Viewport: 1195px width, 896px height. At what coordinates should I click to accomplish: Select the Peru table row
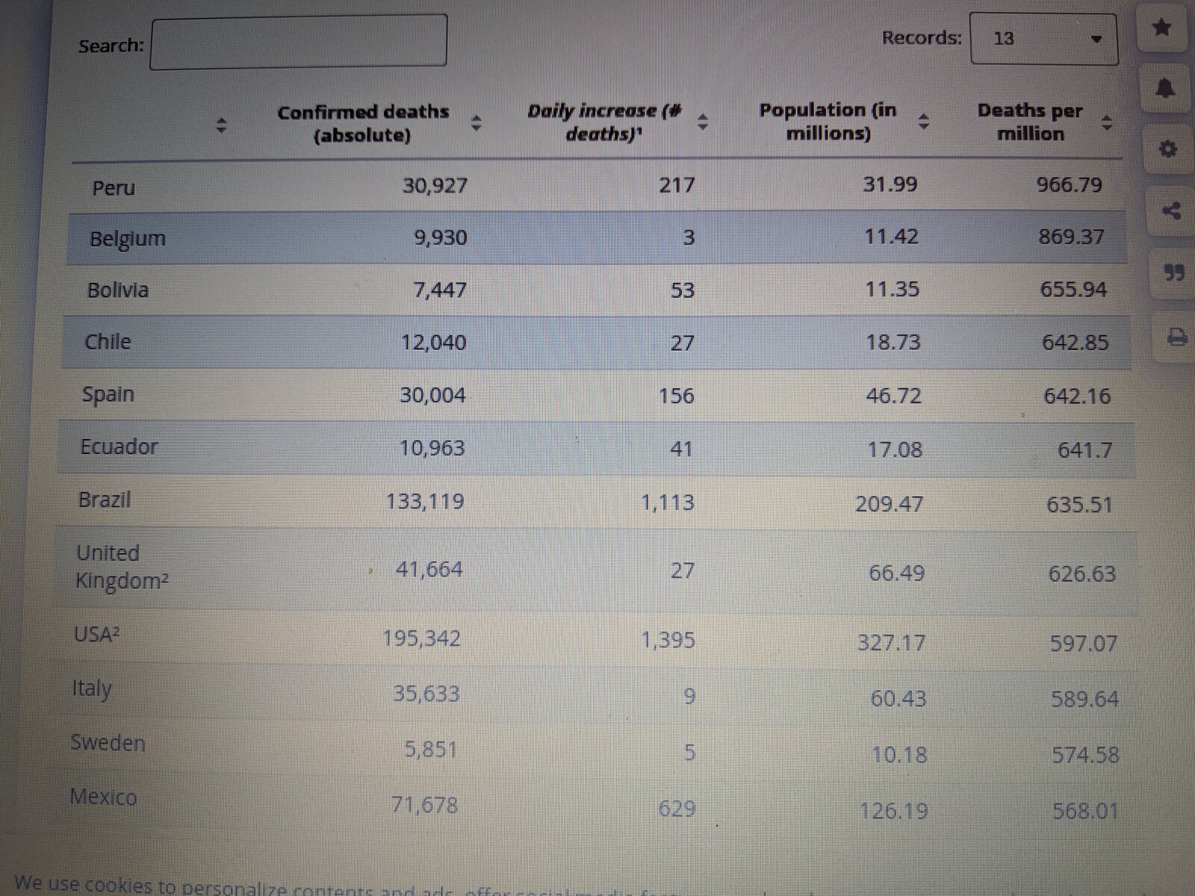596,186
